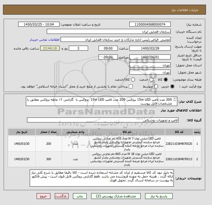The image size is (212, 205).
Task: Click the price validity time 09:00 field
Action: pos(108,57)
